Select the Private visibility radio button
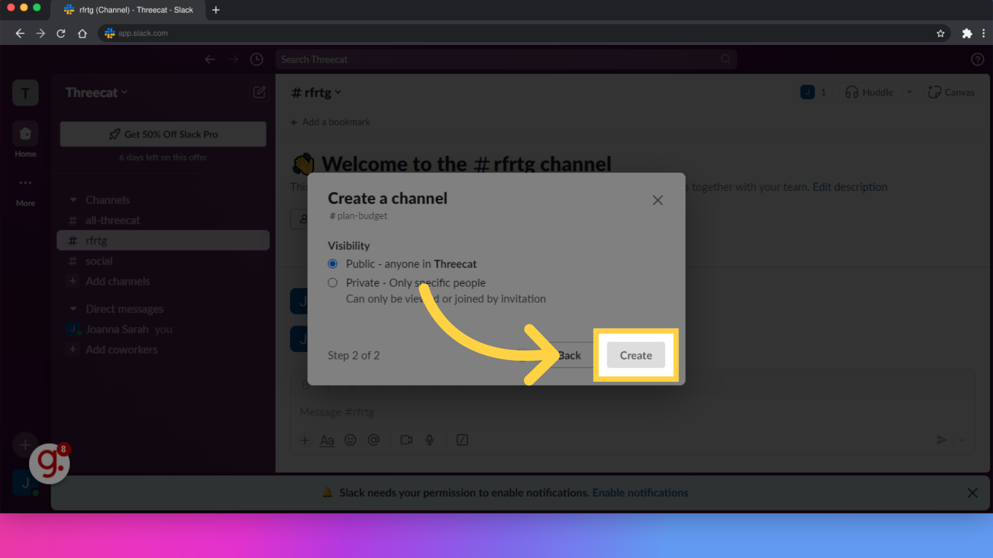 (x=333, y=283)
